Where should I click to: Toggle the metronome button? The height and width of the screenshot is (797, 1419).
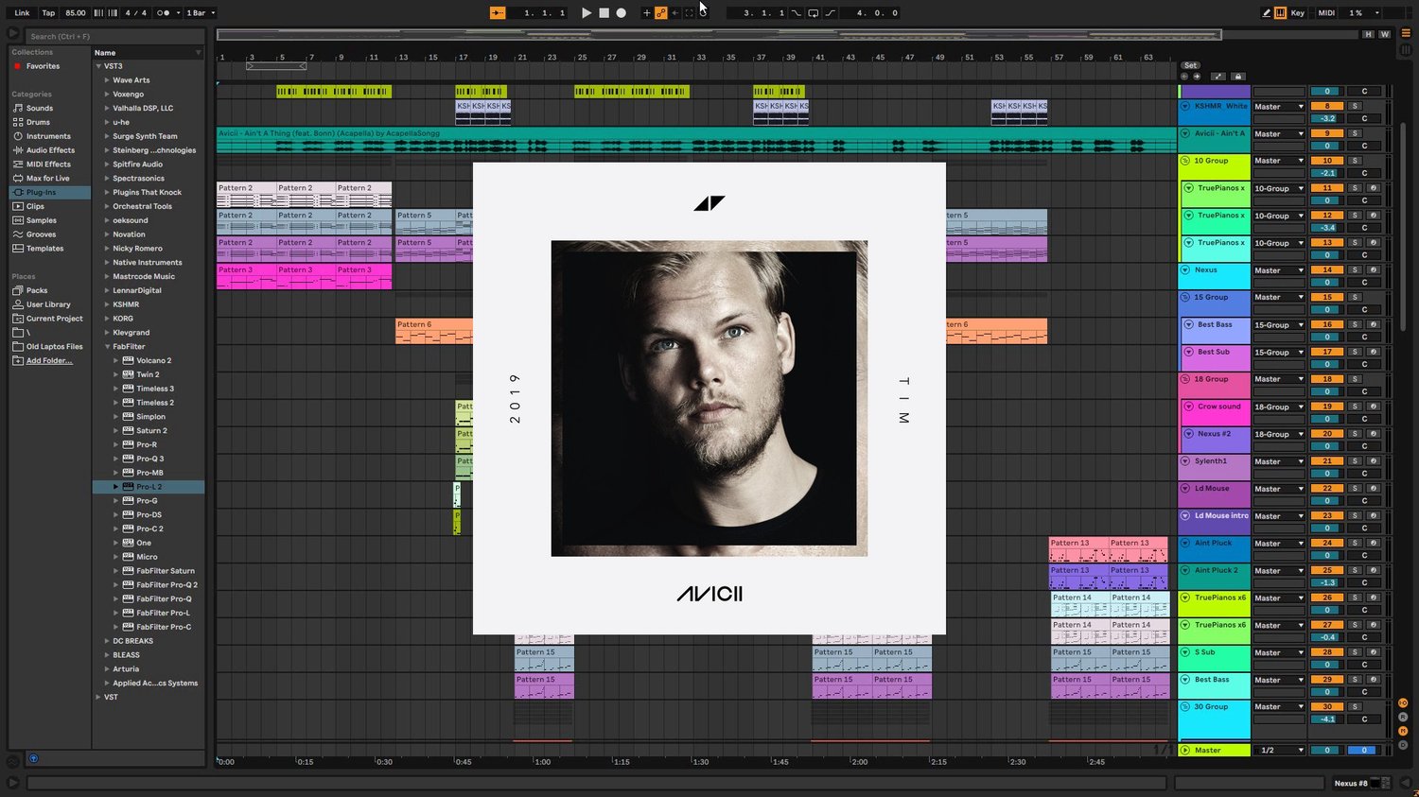tap(164, 13)
